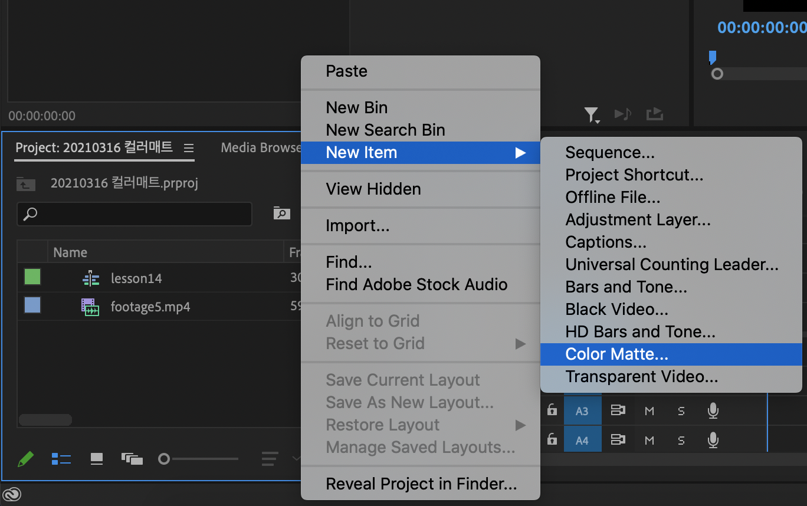Select Adjustment Layer menu entry
807x506 pixels.
click(x=638, y=219)
